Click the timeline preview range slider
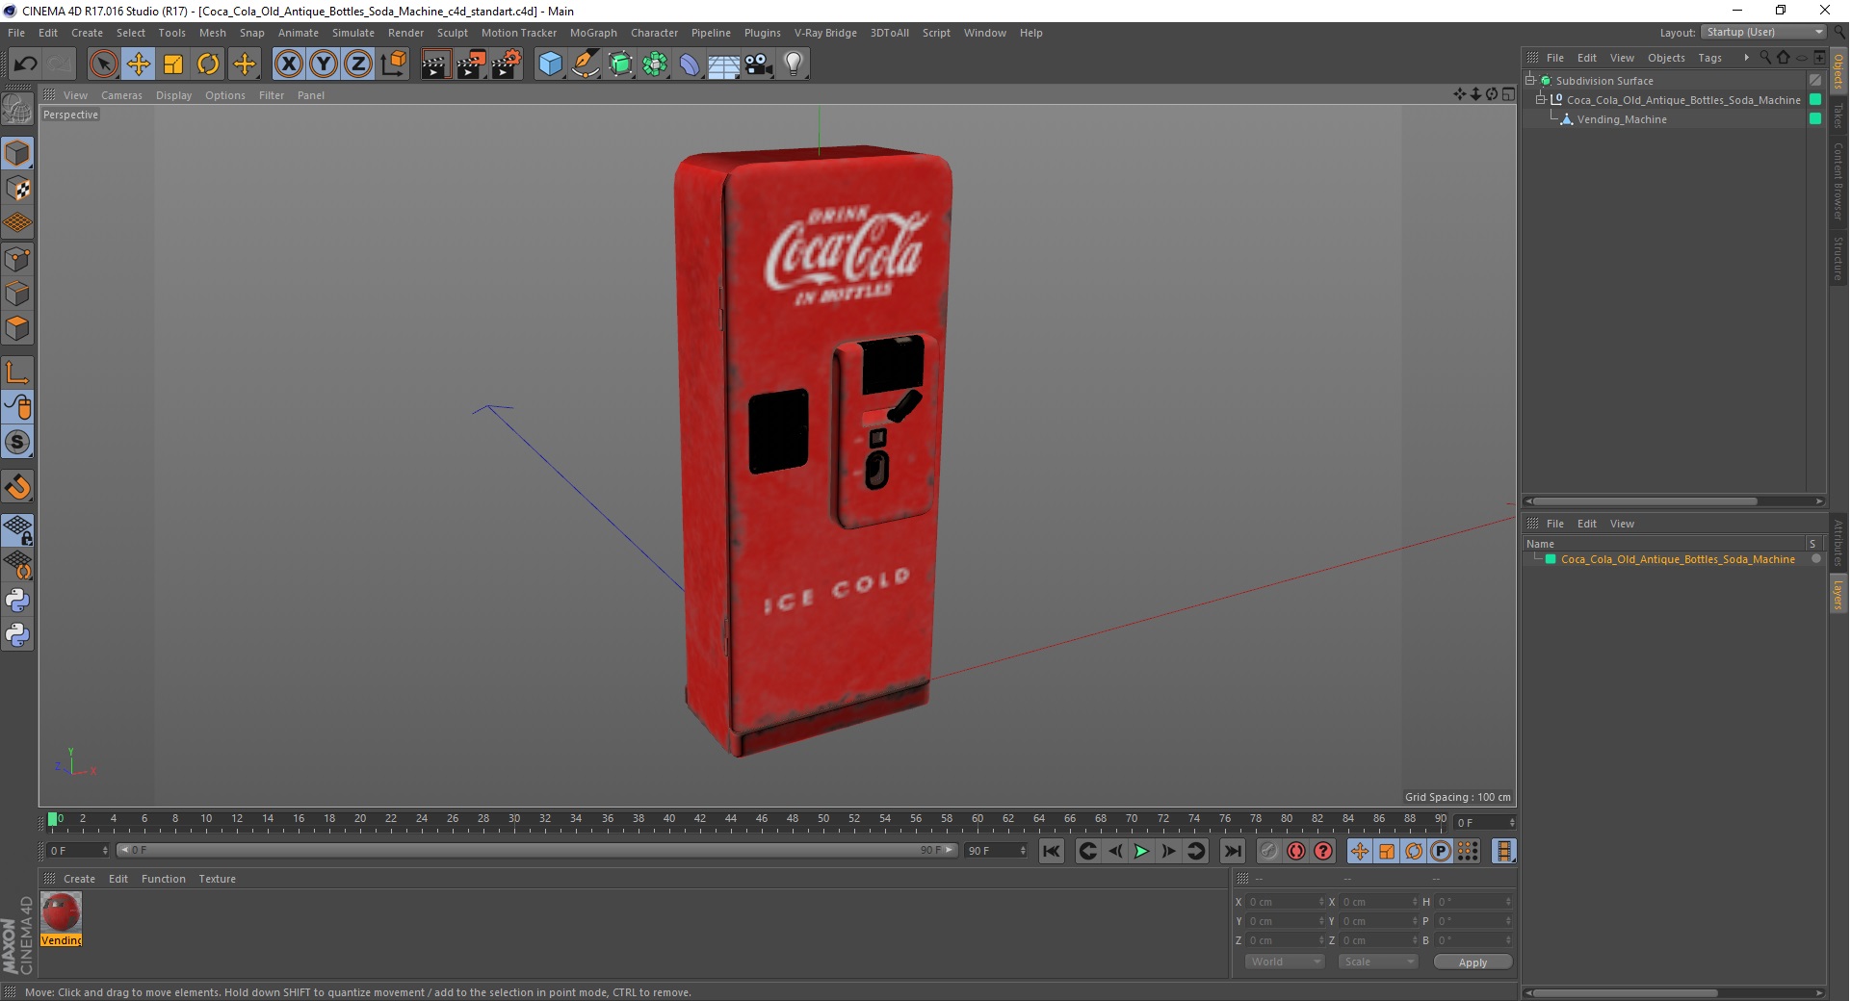 (x=536, y=850)
